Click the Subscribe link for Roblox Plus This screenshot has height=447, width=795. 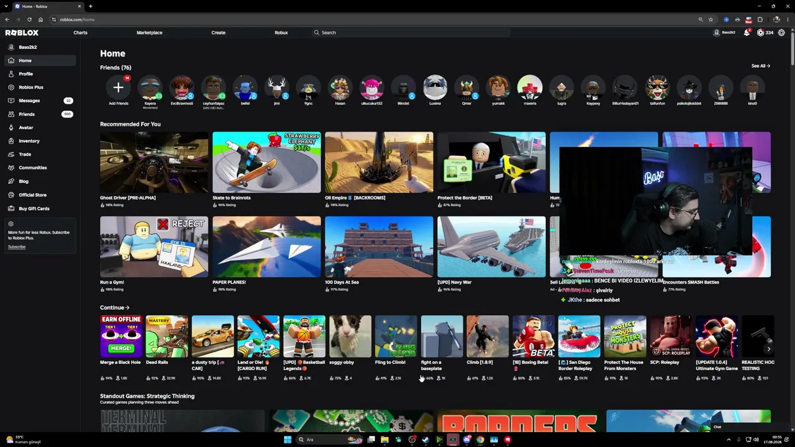[17, 247]
